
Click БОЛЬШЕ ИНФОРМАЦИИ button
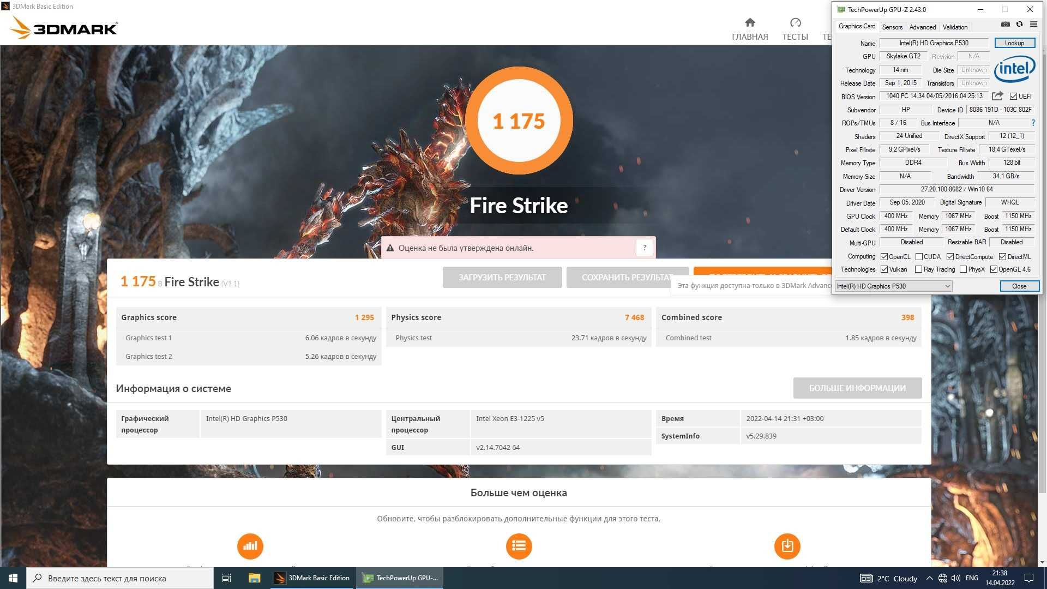pyautogui.click(x=857, y=388)
